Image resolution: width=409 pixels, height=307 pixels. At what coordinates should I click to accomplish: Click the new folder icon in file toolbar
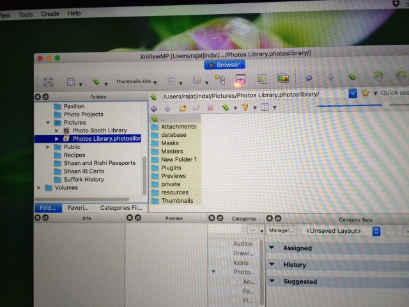(x=183, y=108)
